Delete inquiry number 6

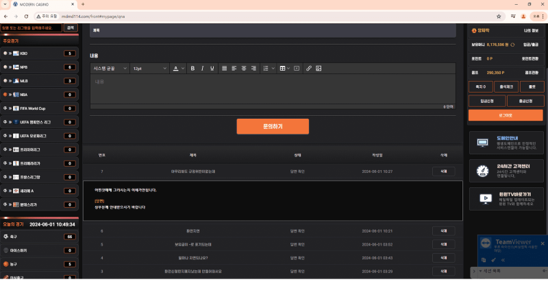pos(443,231)
